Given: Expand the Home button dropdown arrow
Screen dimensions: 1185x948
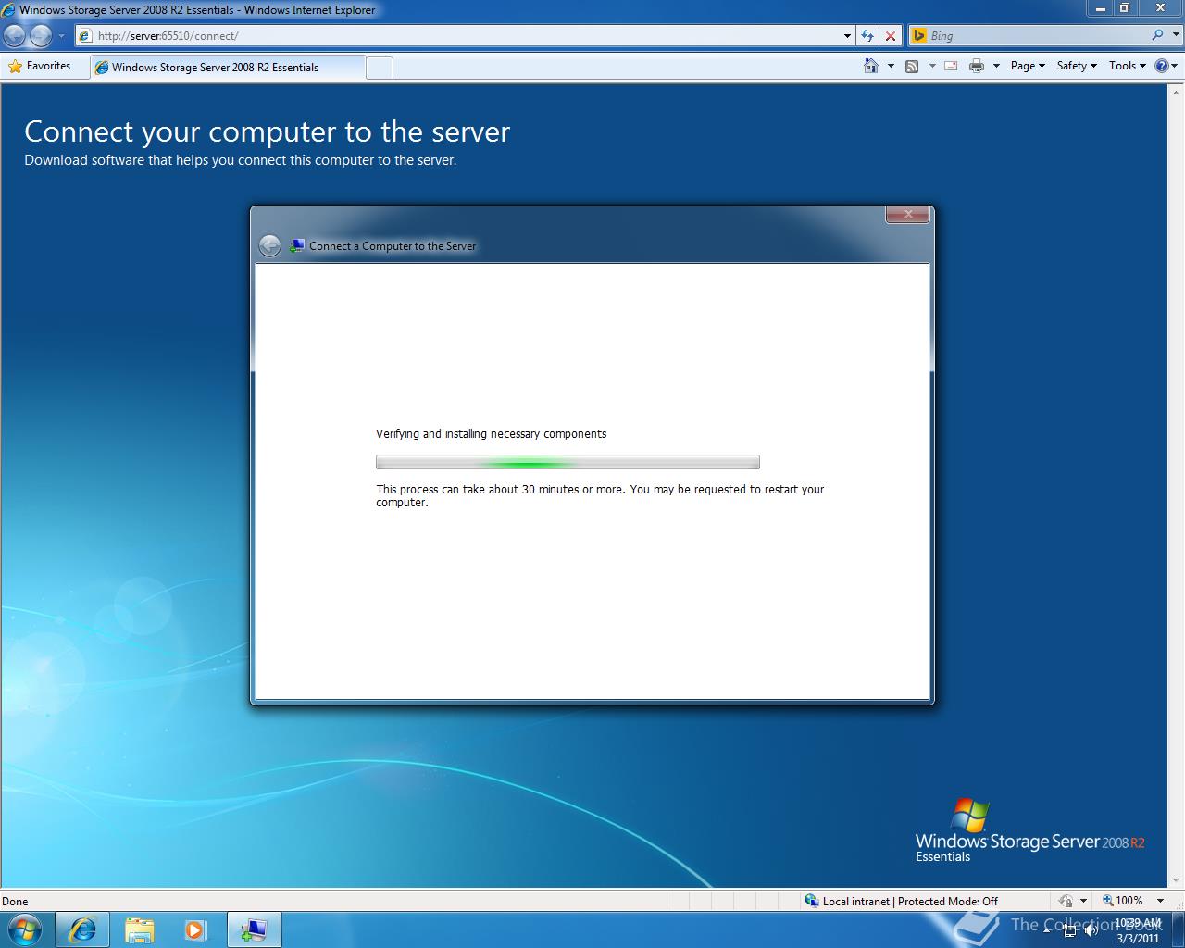Looking at the screenshot, I should (891, 66).
